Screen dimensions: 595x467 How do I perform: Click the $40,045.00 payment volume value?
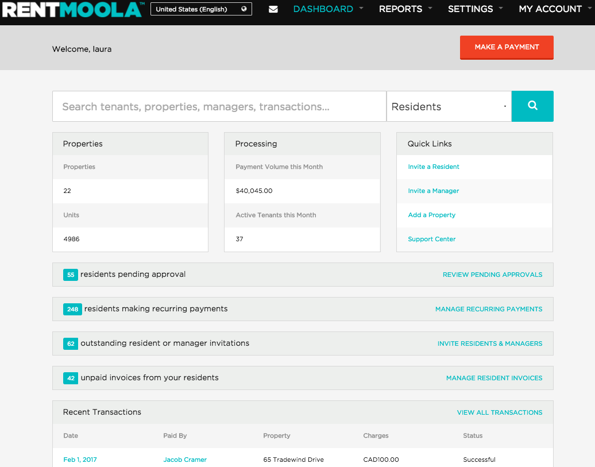(254, 191)
